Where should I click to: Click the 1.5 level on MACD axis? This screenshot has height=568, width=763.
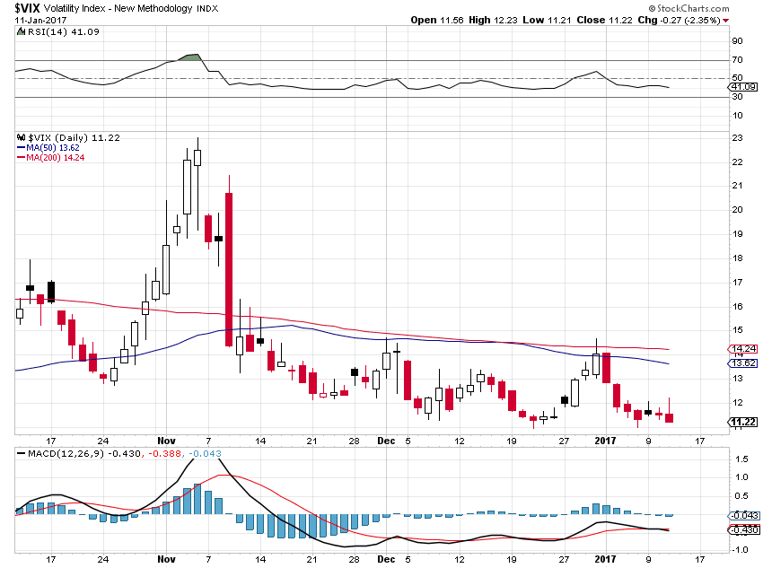742,459
